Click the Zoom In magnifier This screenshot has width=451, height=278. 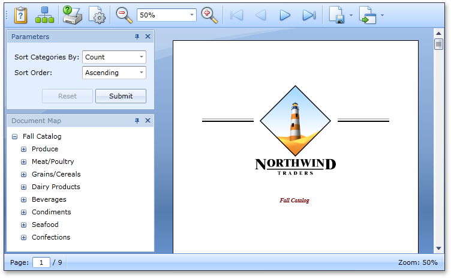[209, 15]
